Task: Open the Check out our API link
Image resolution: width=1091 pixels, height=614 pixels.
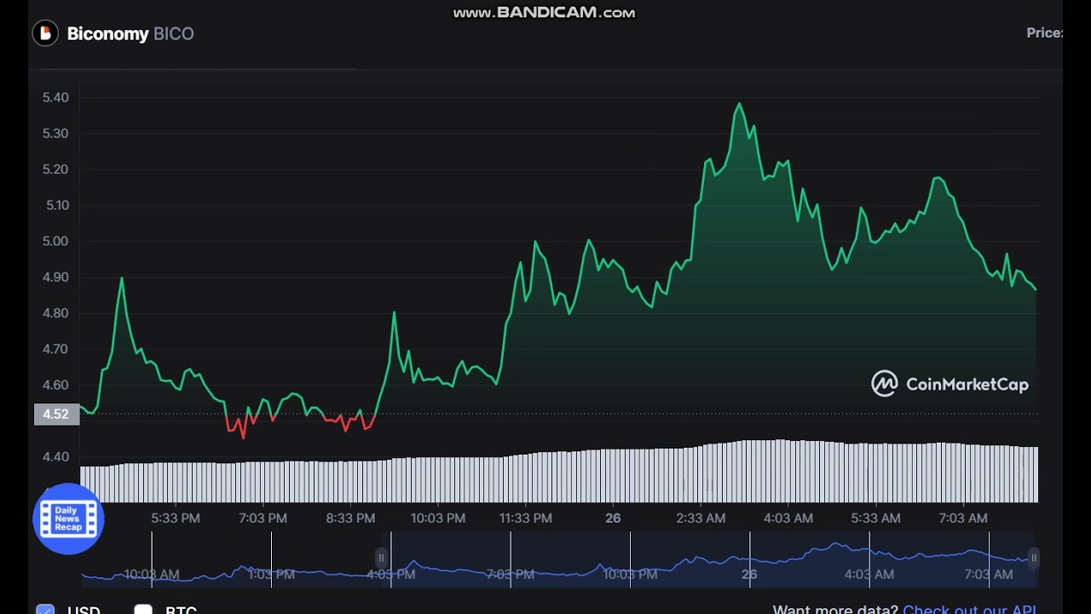Action: click(x=970, y=610)
